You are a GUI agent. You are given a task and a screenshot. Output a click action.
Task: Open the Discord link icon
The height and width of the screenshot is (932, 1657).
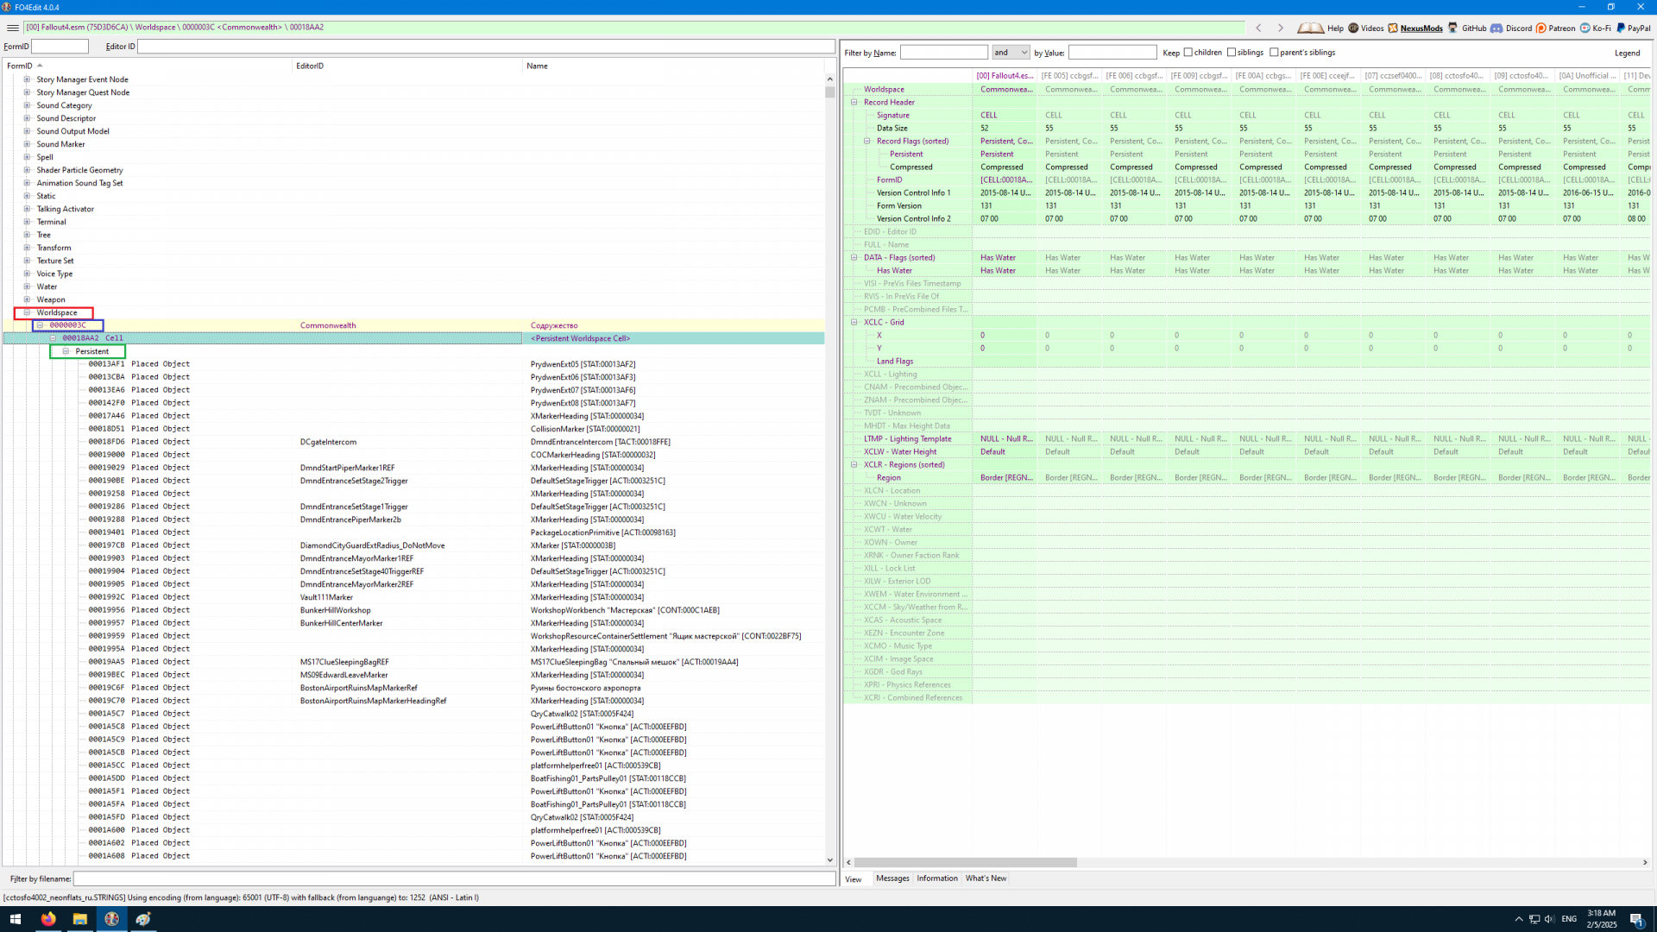coord(1497,28)
